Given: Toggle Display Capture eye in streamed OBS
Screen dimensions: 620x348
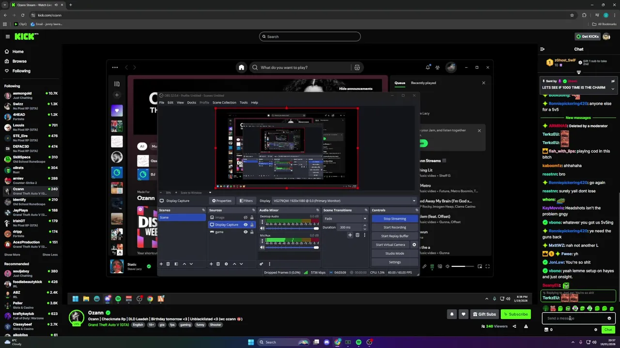Looking at the screenshot, I should tap(246, 225).
